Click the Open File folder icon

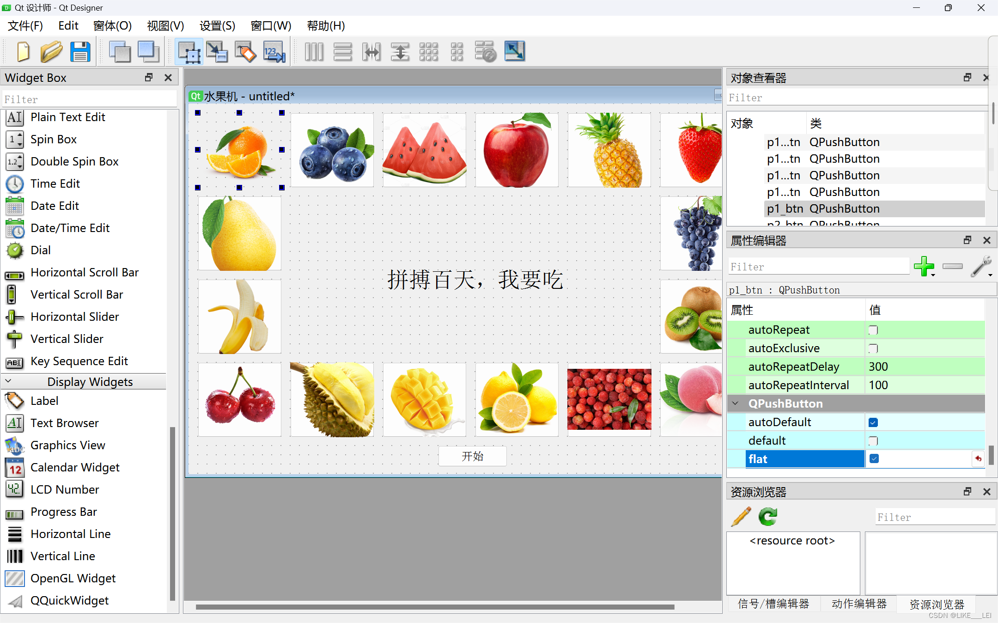pos(51,52)
